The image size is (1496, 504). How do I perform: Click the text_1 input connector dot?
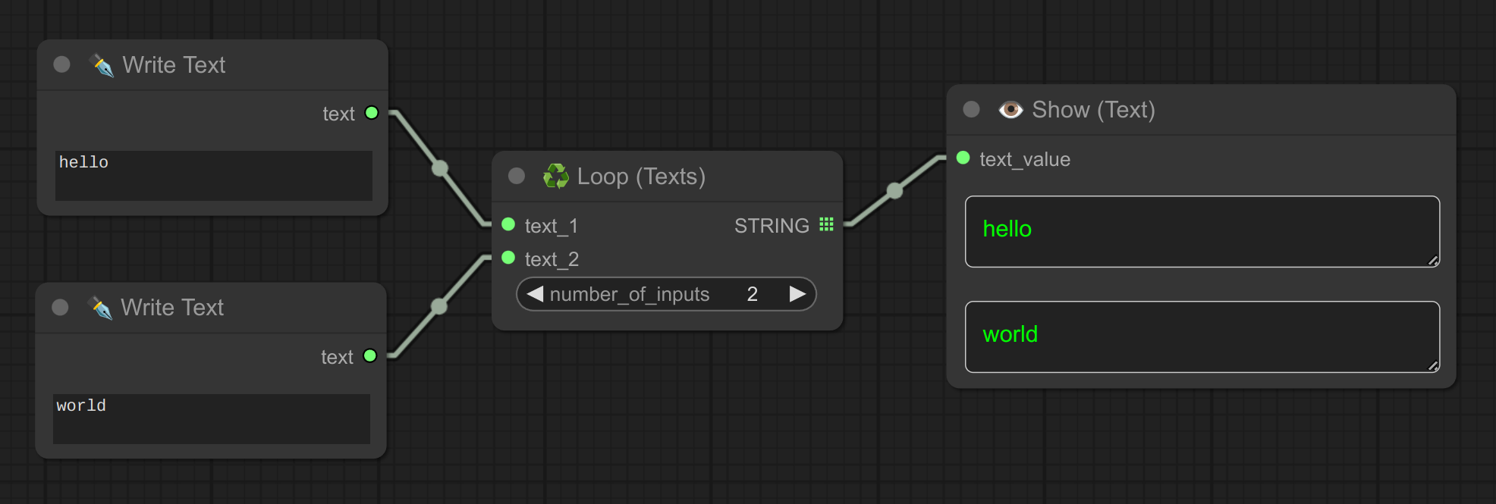click(508, 224)
